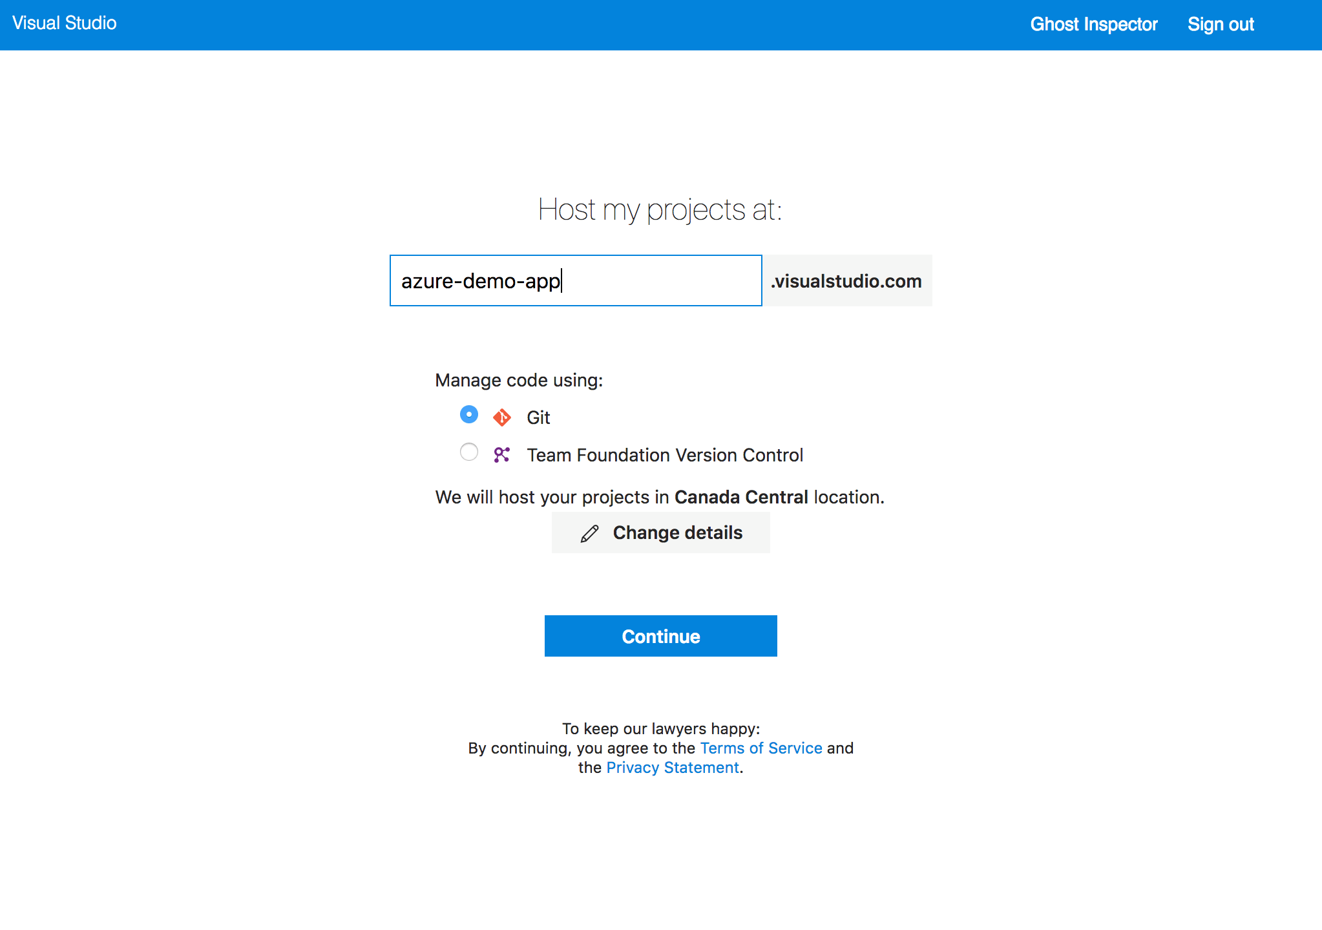Click the .visualstudio.com domain suffix
Viewport: 1322px width, 930px height.
pos(846,280)
